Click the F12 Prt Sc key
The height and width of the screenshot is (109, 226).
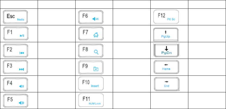[166, 17]
